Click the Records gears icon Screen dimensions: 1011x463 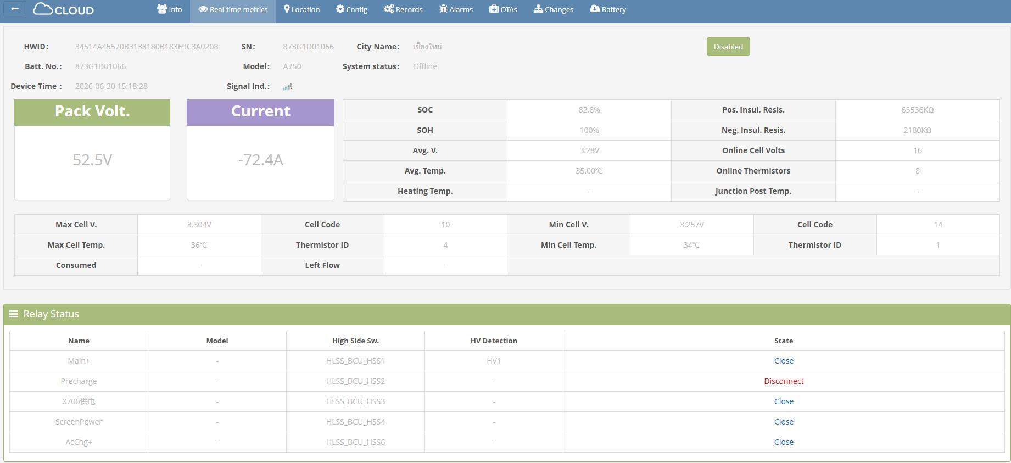click(x=389, y=9)
